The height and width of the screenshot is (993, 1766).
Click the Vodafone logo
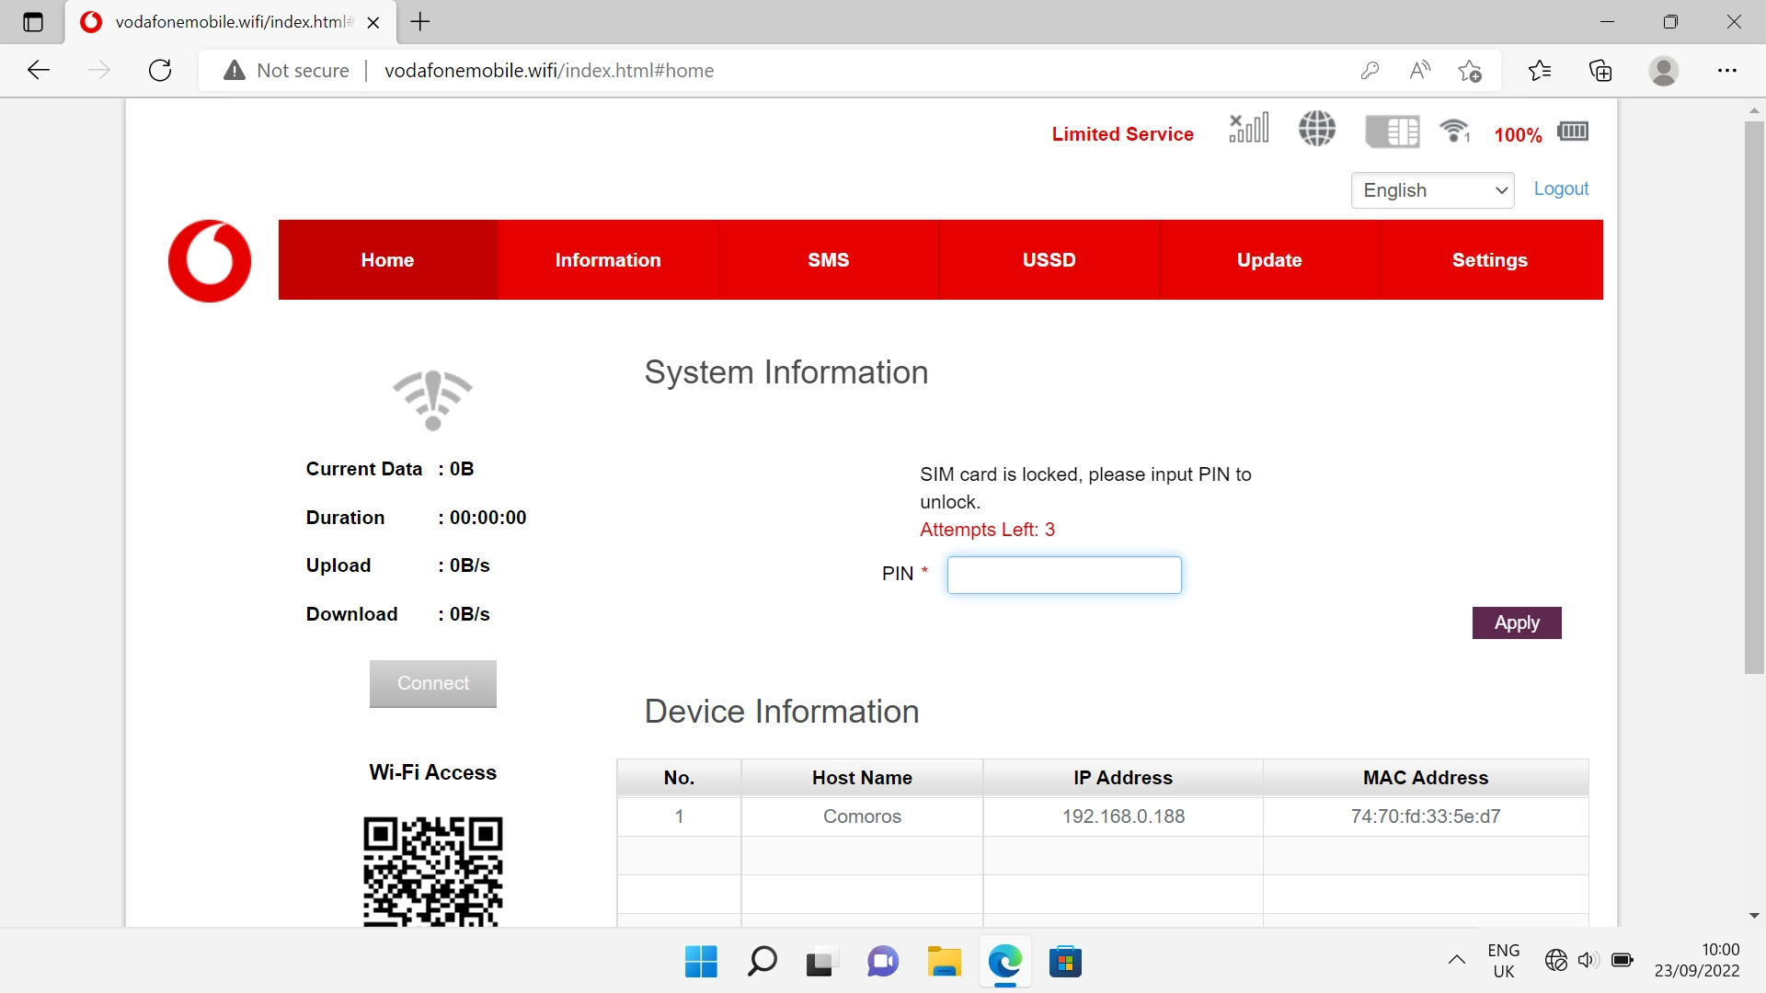pyautogui.click(x=210, y=260)
